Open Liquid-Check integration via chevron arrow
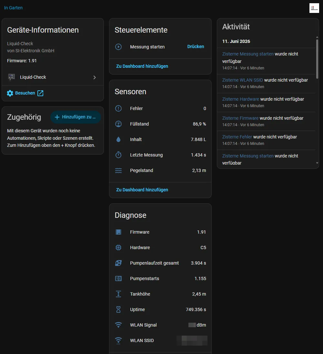Image resolution: width=323 pixels, height=354 pixels. point(94,77)
